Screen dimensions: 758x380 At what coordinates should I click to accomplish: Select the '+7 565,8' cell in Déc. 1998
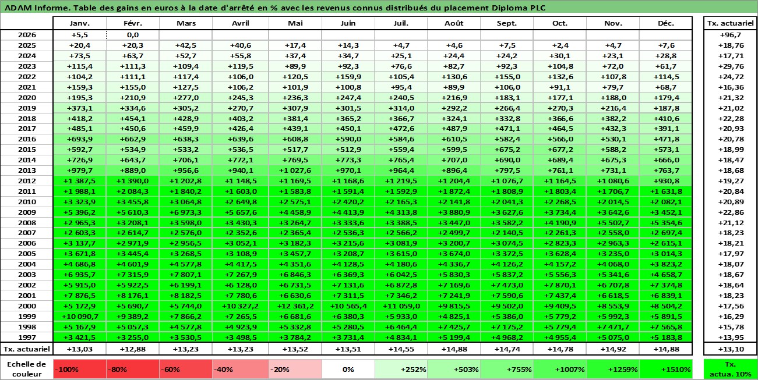point(666,328)
